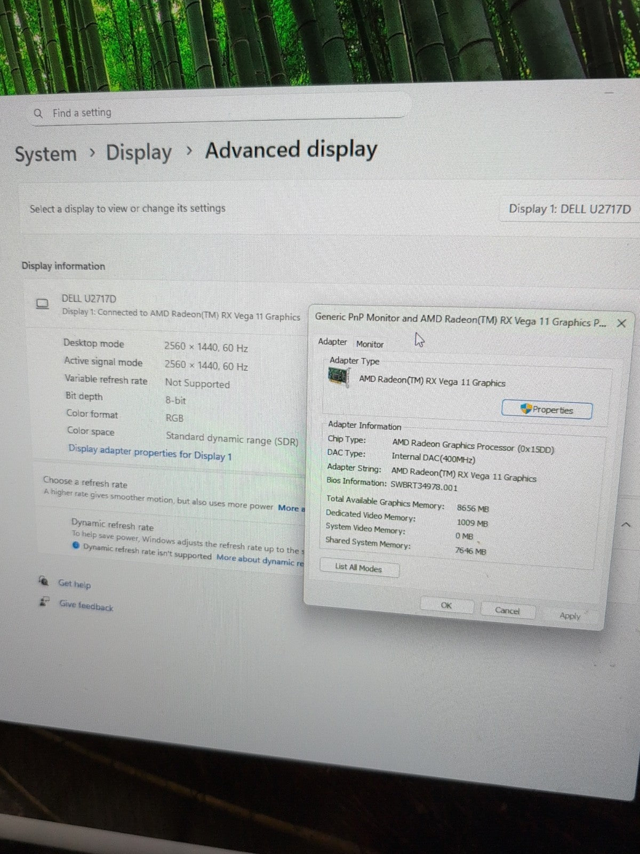
Task: Collapse the refresh rate section chevron
Action: click(x=626, y=525)
